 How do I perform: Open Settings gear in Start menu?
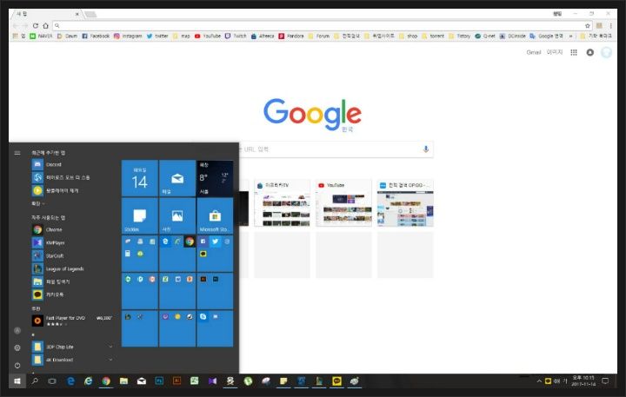coord(17,347)
